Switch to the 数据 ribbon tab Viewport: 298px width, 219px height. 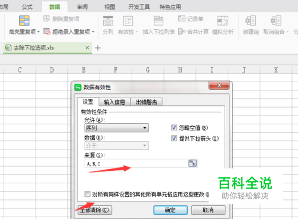55,7
